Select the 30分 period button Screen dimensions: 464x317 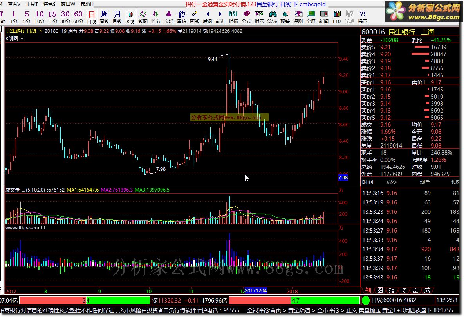click(x=65, y=17)
